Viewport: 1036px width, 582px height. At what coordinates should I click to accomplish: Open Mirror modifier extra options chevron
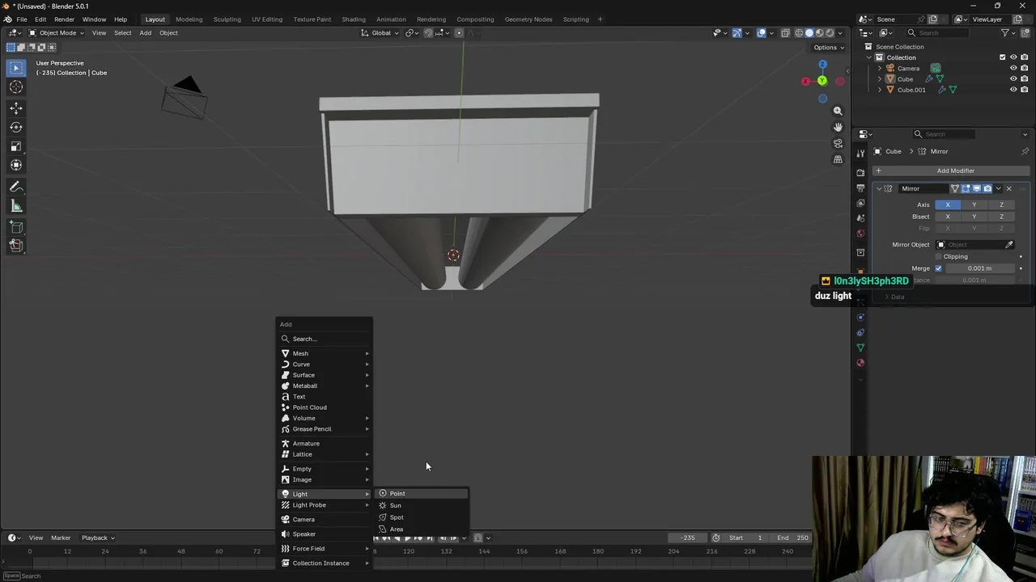point(998,188)
